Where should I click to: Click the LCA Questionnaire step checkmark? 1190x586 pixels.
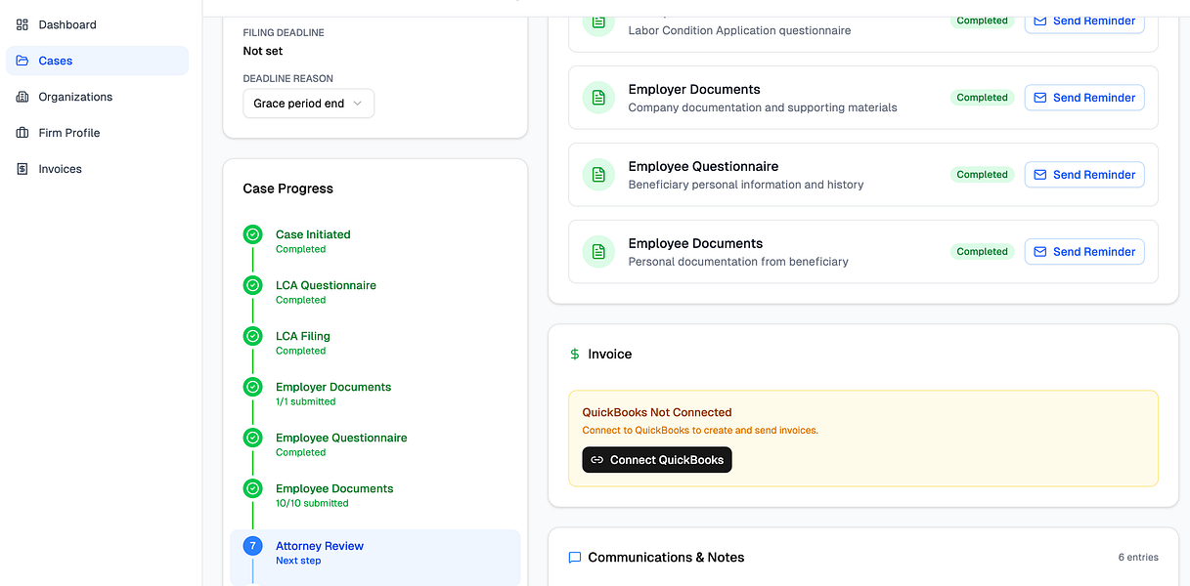point(252,285)
